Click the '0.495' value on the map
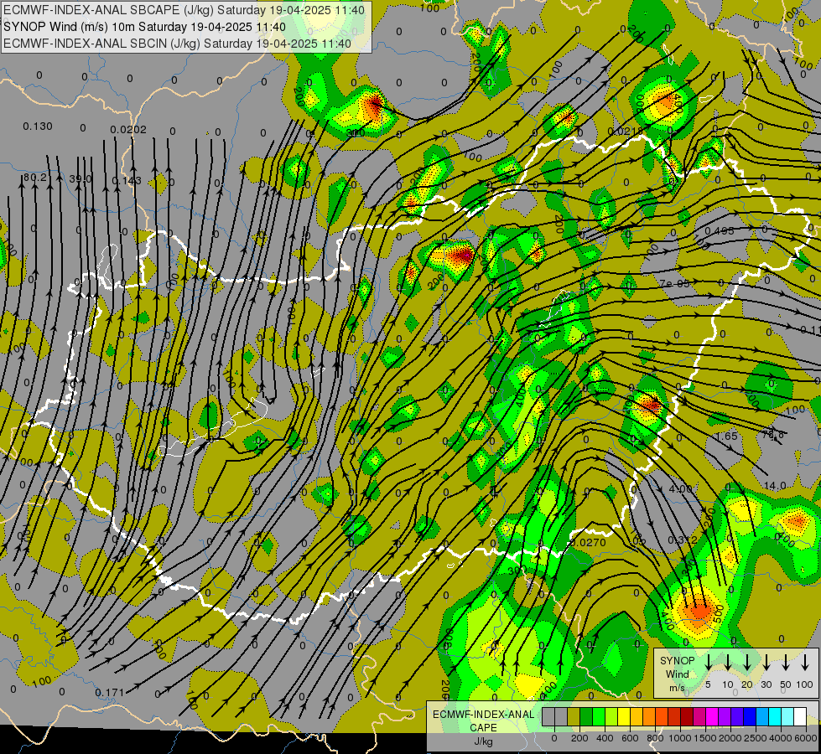 [x=720, y=230]
